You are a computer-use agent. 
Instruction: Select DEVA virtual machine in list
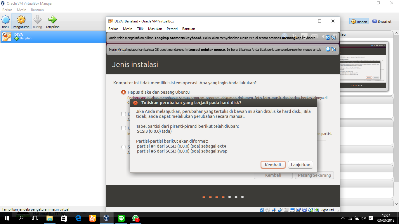[x=53, y=36]
